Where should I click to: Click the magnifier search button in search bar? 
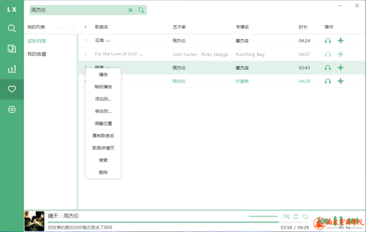coord(141,10)
